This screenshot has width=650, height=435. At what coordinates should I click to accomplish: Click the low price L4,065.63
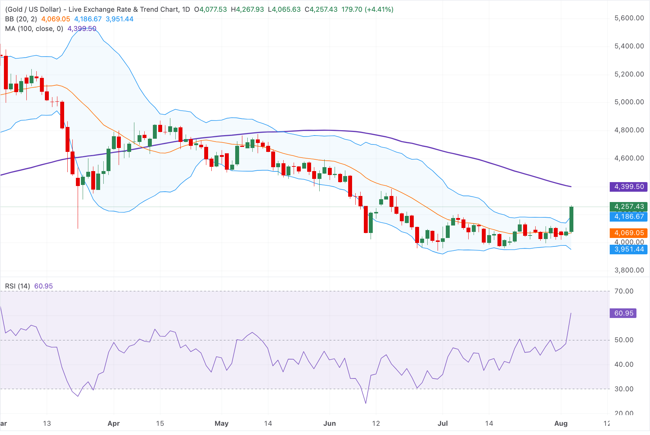pyautogui.click(x=284, y=9)
